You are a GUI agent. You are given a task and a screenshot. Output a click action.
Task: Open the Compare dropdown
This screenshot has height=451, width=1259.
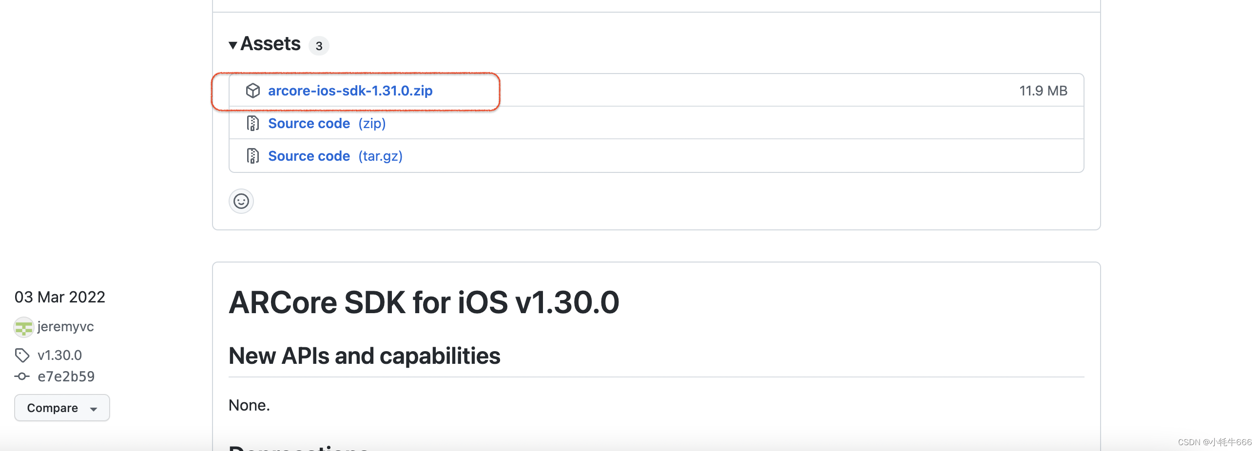pyautogui.click(x=61, y=408)
